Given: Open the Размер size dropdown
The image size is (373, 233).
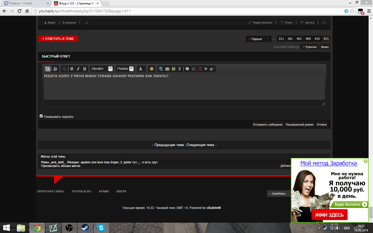Looking at the screenshot, I should click(125, 69).
